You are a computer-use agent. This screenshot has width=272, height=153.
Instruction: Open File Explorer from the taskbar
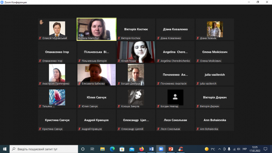pyautogui.click(x=102, y=149)
